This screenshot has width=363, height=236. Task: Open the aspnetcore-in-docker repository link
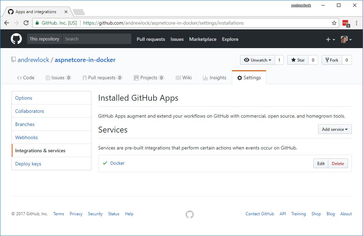click(x=85, y=60)
